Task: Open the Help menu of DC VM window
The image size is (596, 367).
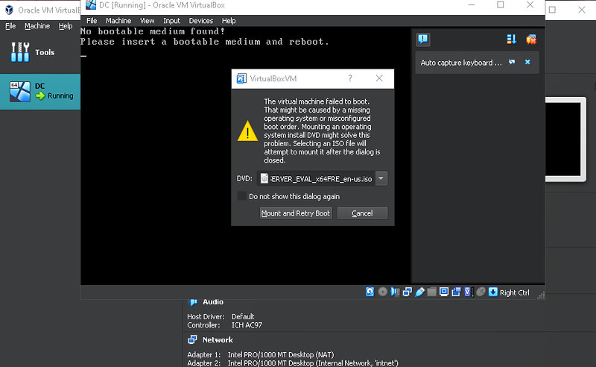Action: coord(229,21)
